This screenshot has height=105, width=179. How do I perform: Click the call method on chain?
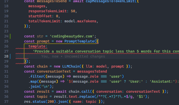(86, 92)
